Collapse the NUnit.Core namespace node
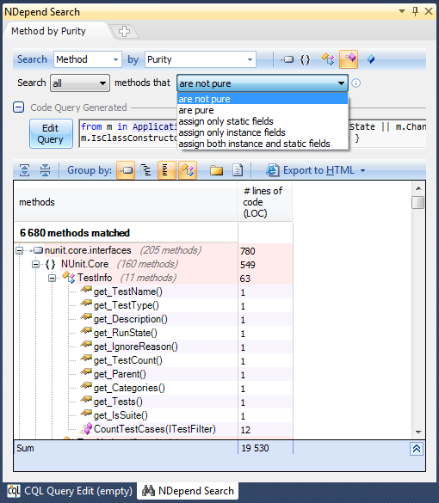Screen dimensions: 439x503 tap(35, 264)
